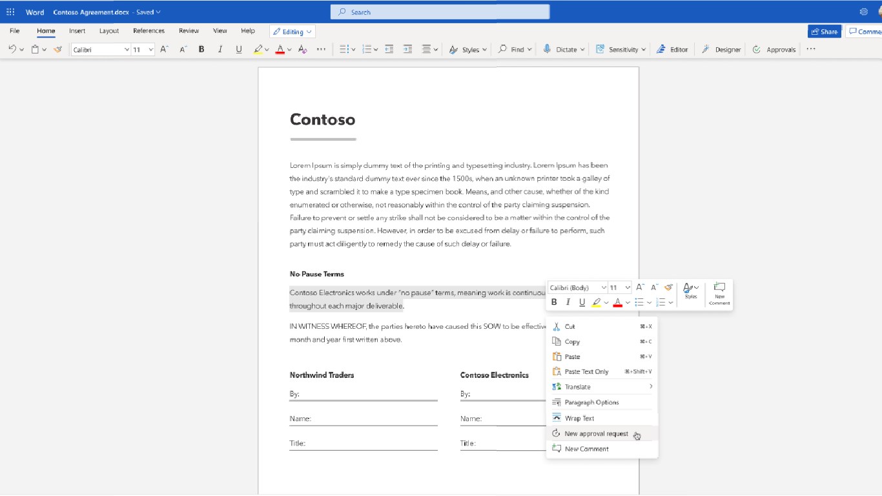Open the app launcher waffle icon
The image size is (882, 496).
coord(10,12)
